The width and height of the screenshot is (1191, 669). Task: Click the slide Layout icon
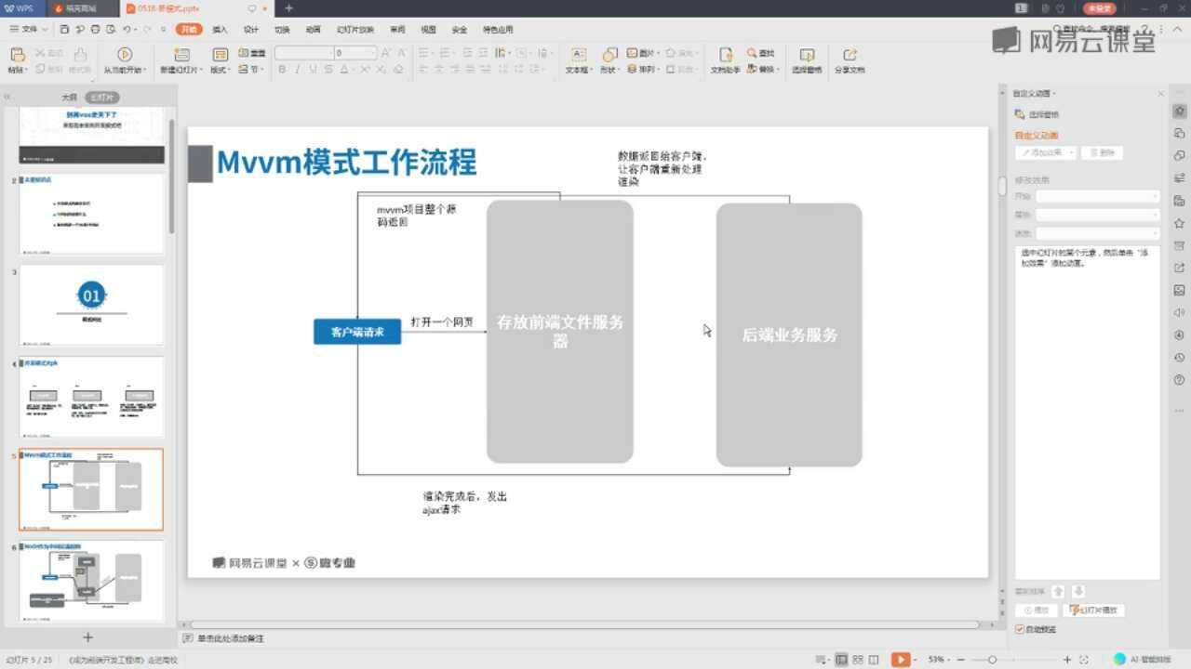220,54
